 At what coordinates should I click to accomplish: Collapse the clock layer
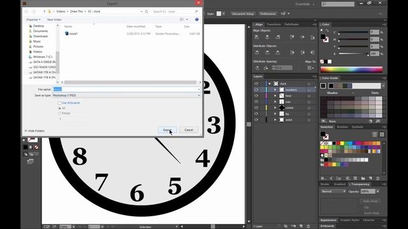pos(270,83)
